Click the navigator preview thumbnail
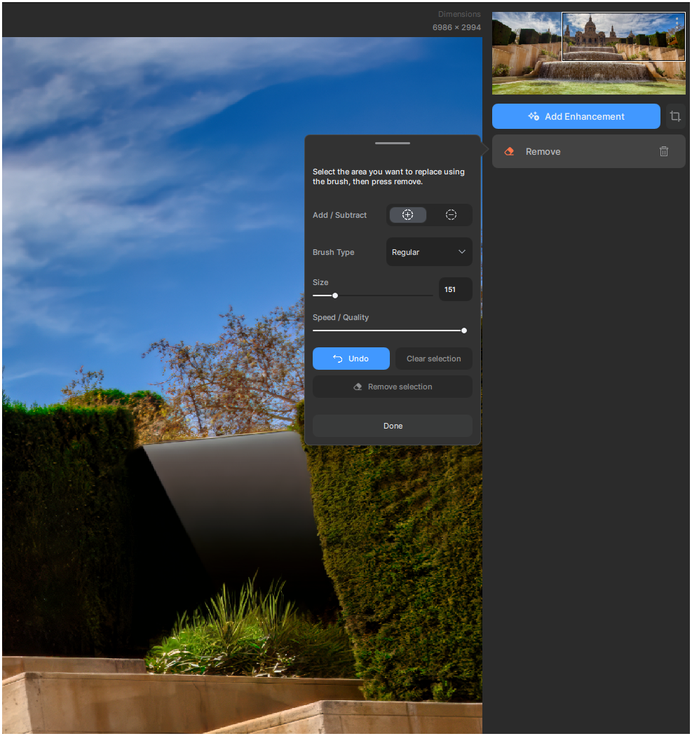The width and height of the screenshot is (692, 736). click(x=588, y=53)
